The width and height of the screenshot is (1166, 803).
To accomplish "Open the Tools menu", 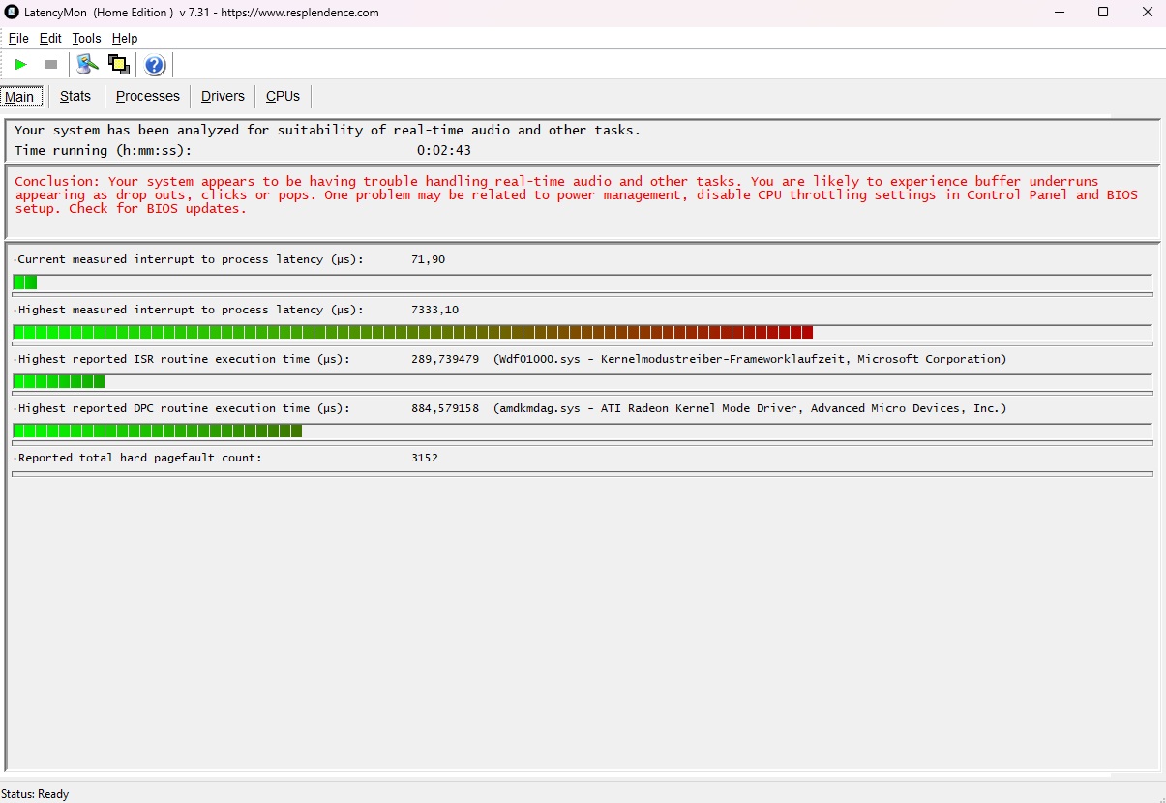I will pyautogui.click(x=86, y=39).
